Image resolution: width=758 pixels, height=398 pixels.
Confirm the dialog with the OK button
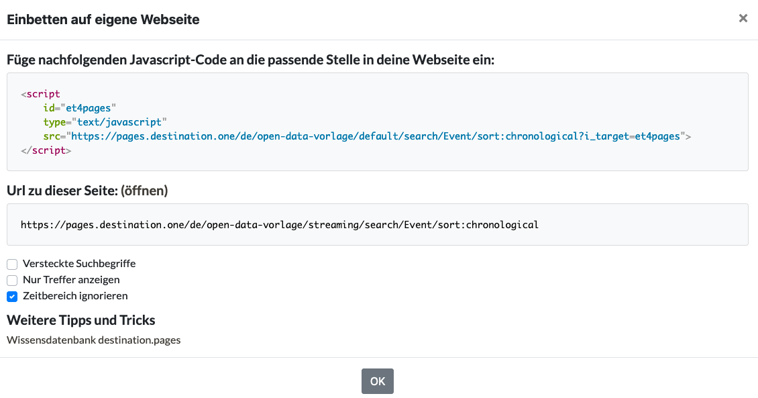[x=378, y=381]
